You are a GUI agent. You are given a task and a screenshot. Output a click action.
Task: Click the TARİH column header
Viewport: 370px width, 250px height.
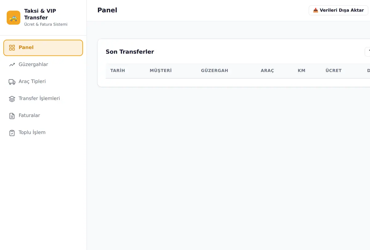coord(117,71)
